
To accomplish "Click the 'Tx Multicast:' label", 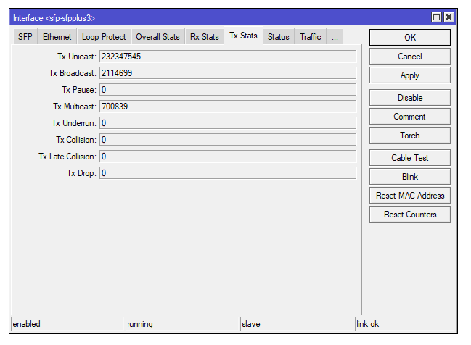I will 75,107.
